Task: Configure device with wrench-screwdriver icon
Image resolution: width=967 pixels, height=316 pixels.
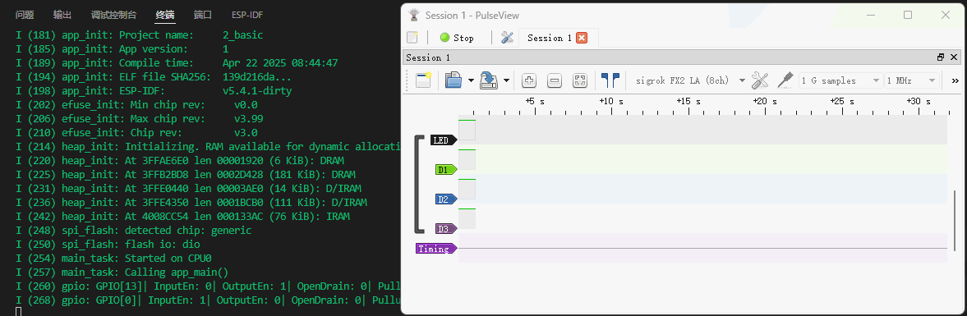Action: click(x=761, y=80)
